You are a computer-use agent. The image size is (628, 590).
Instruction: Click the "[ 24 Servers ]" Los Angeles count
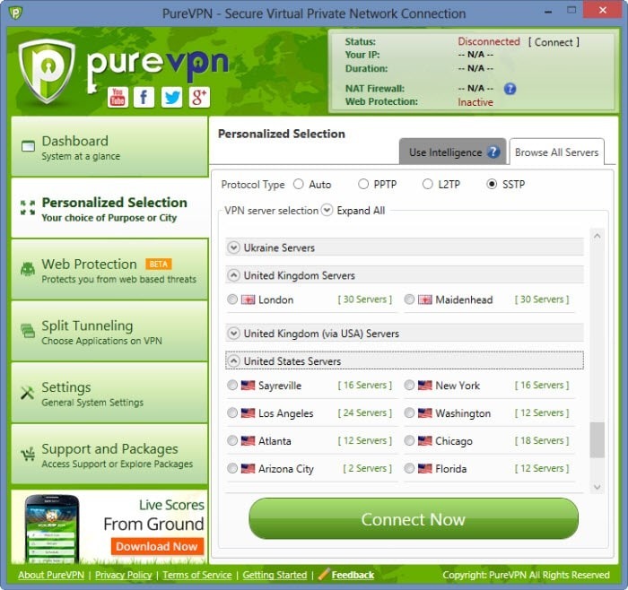[365, 412]
